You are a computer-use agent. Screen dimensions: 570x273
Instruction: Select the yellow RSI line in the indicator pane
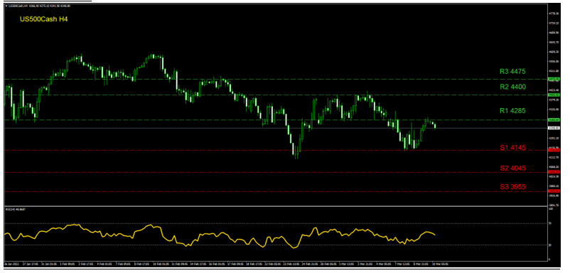pos(218,235)
